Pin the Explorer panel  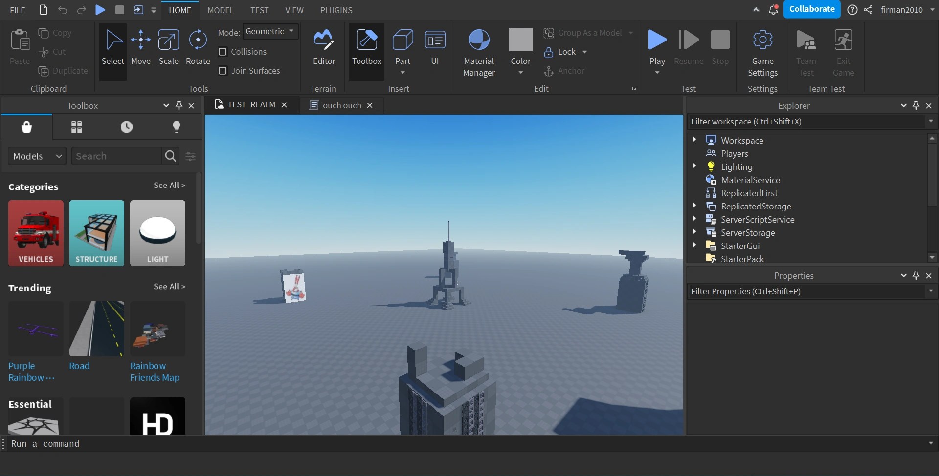click(916, 105)
